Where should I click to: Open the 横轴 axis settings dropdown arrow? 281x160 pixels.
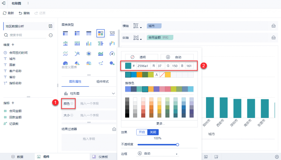pyautogui.click(x=141, y=28)
